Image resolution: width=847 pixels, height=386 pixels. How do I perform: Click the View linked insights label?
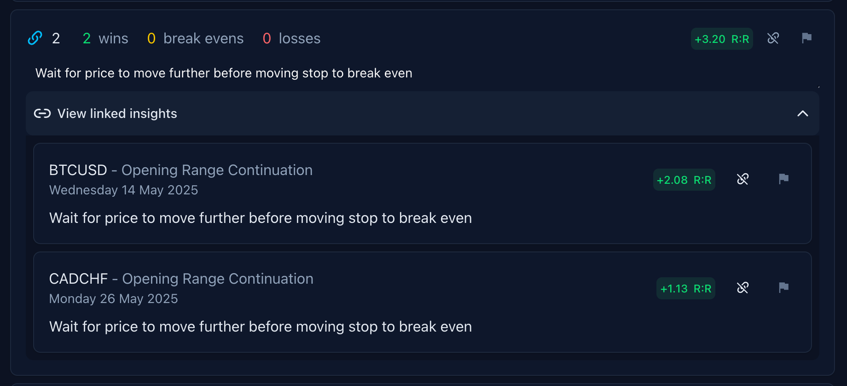tap(117, 114)
